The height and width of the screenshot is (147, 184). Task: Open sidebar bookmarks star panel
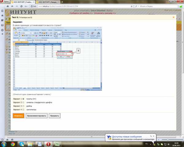(2, 16)
